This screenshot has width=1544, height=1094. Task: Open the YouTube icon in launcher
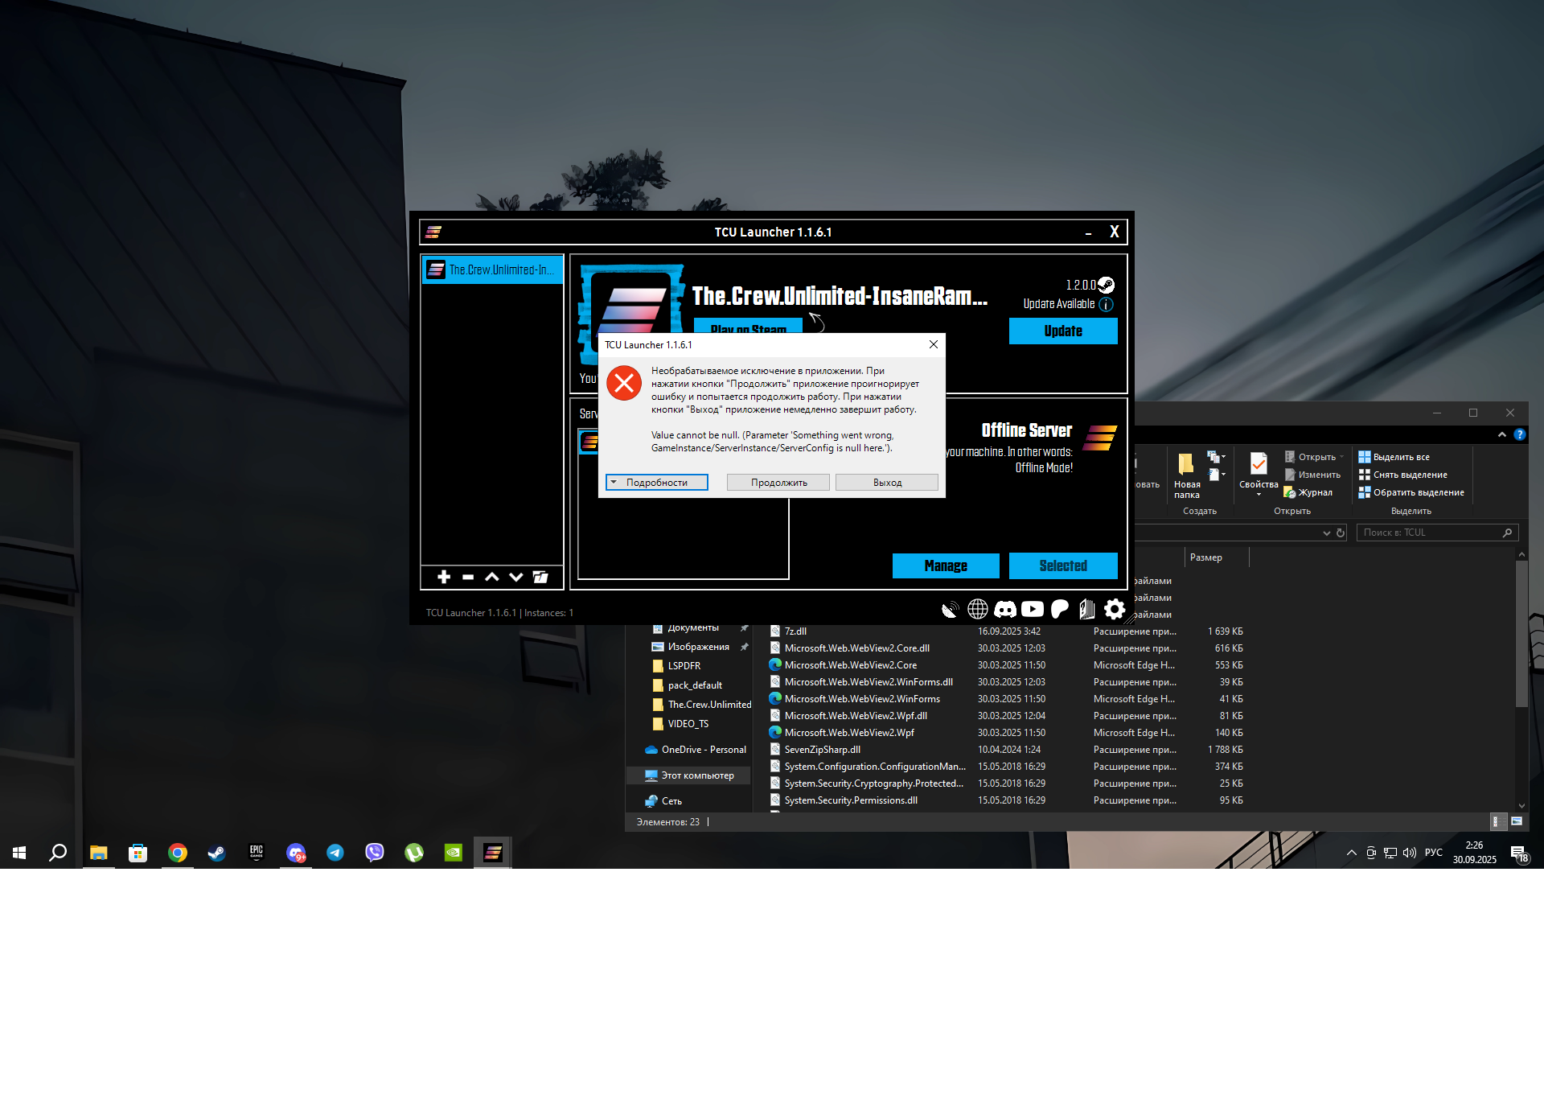click(1033, 609)
